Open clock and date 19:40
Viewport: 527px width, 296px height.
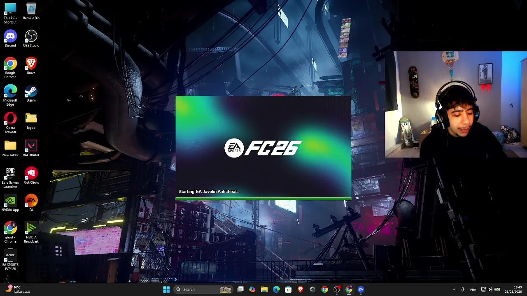[x=513, y=289]
